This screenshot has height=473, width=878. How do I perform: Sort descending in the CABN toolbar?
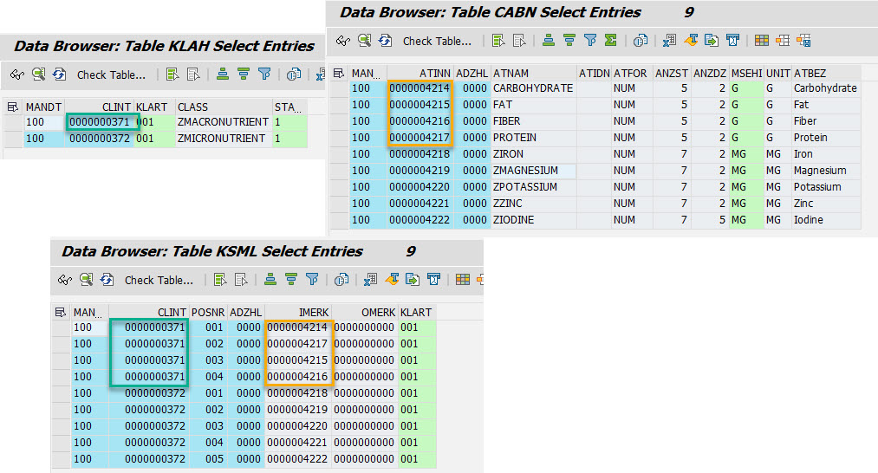point(569,41)
